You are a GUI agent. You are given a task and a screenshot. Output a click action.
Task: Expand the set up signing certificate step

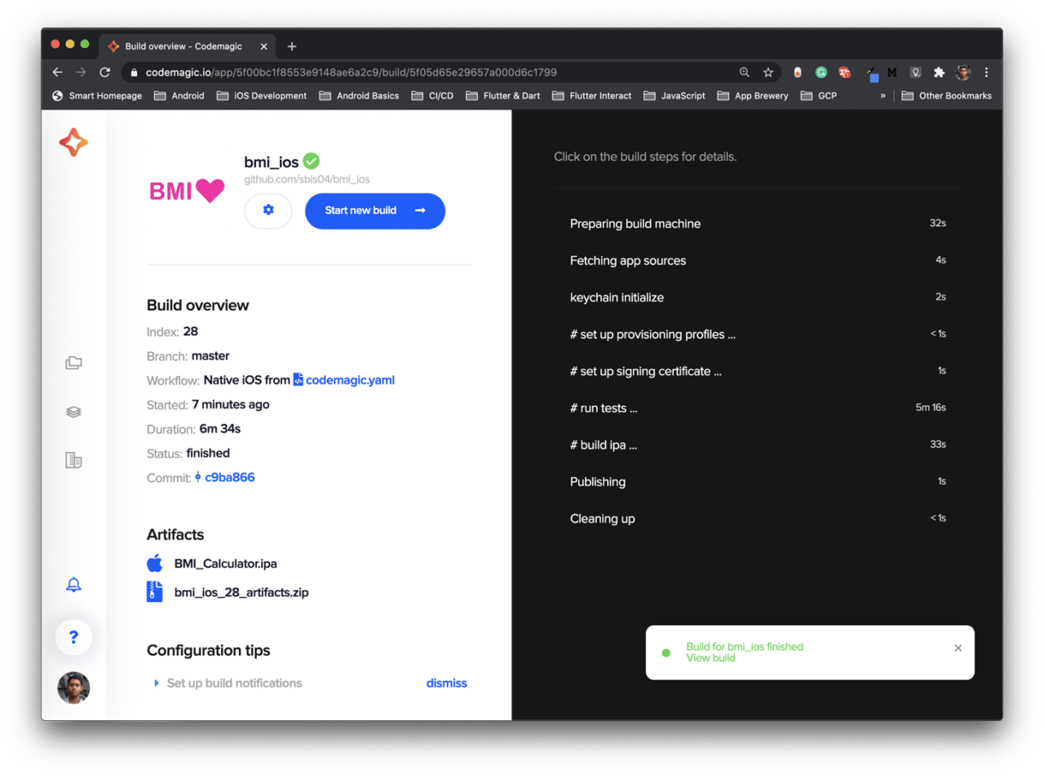758,371
